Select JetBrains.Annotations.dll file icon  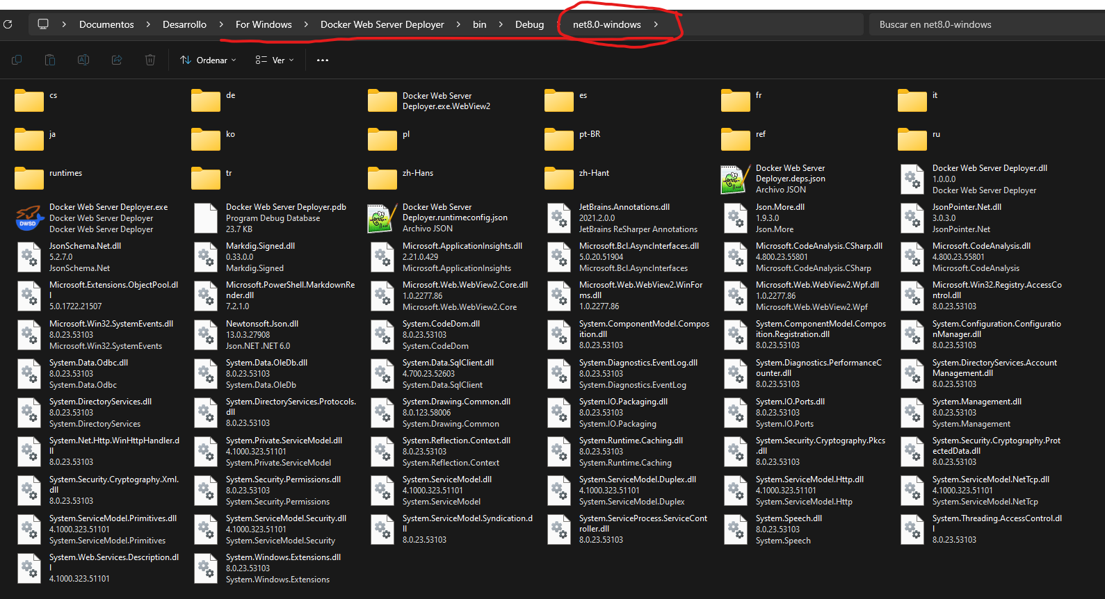(559, 218)
